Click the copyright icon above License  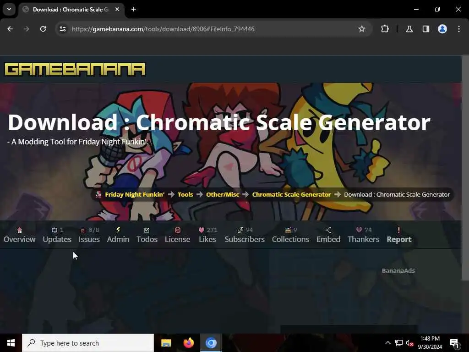(x=178, y=230)
